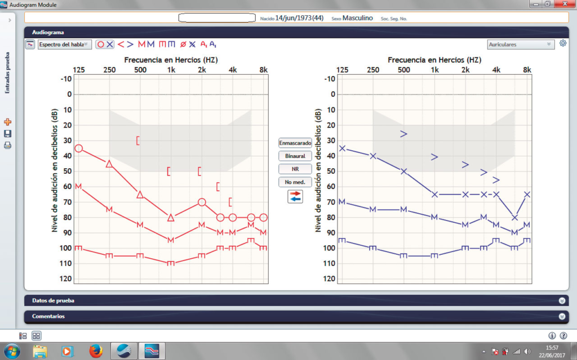577x360 pixels.
Task: Toggle the Binaural mode button
Action: pyautogui.click(x=295, y=156)
